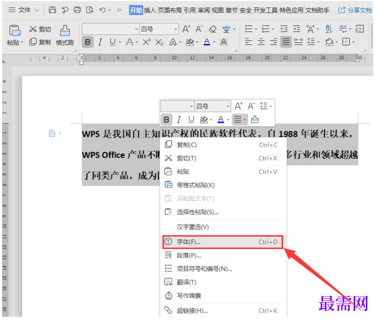This screenshot has width=378, height=320.
Task: Click highlight color pen in ribbon
Action: tap(190, 42)
